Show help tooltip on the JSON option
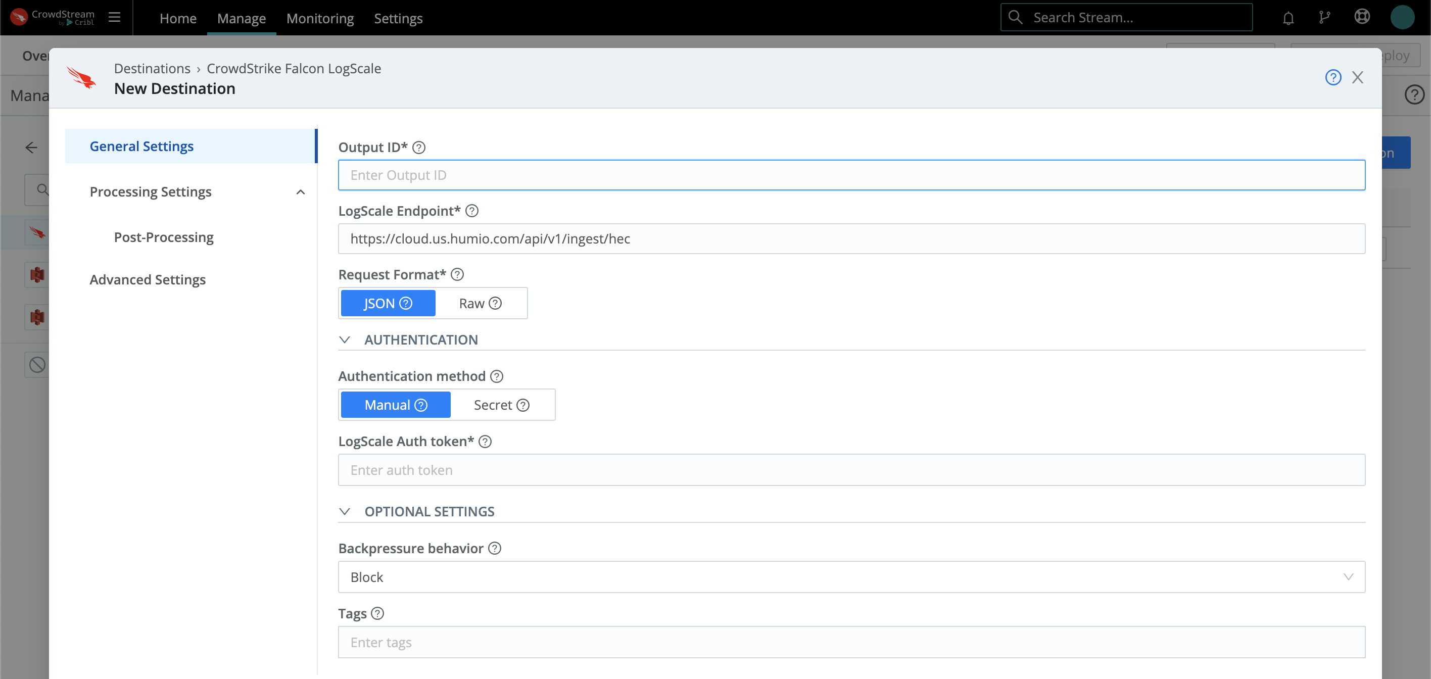Screen dimensions: 1431x679 tap(406, 303)
